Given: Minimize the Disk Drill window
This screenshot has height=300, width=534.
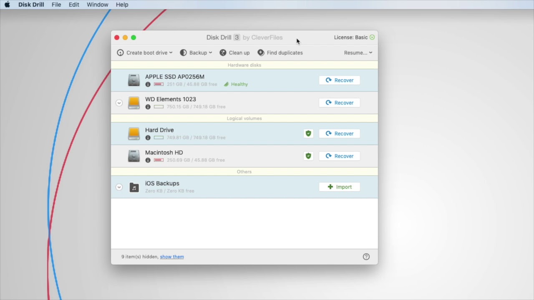Looking at the screenshot, I should pyautogui.click(x=125, y=37).
